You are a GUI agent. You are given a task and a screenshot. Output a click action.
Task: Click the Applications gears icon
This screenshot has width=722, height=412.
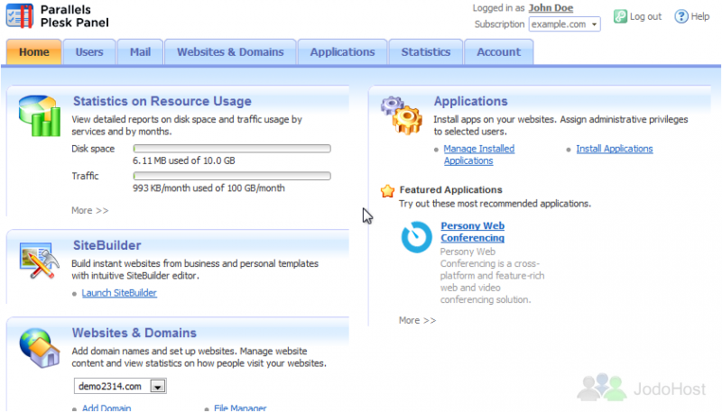[x=402, y=114]
